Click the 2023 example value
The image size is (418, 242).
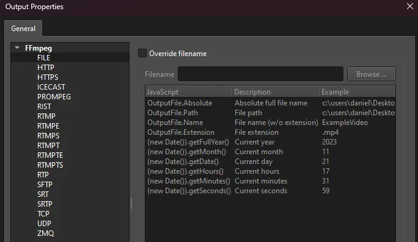[x=329, y=142]
